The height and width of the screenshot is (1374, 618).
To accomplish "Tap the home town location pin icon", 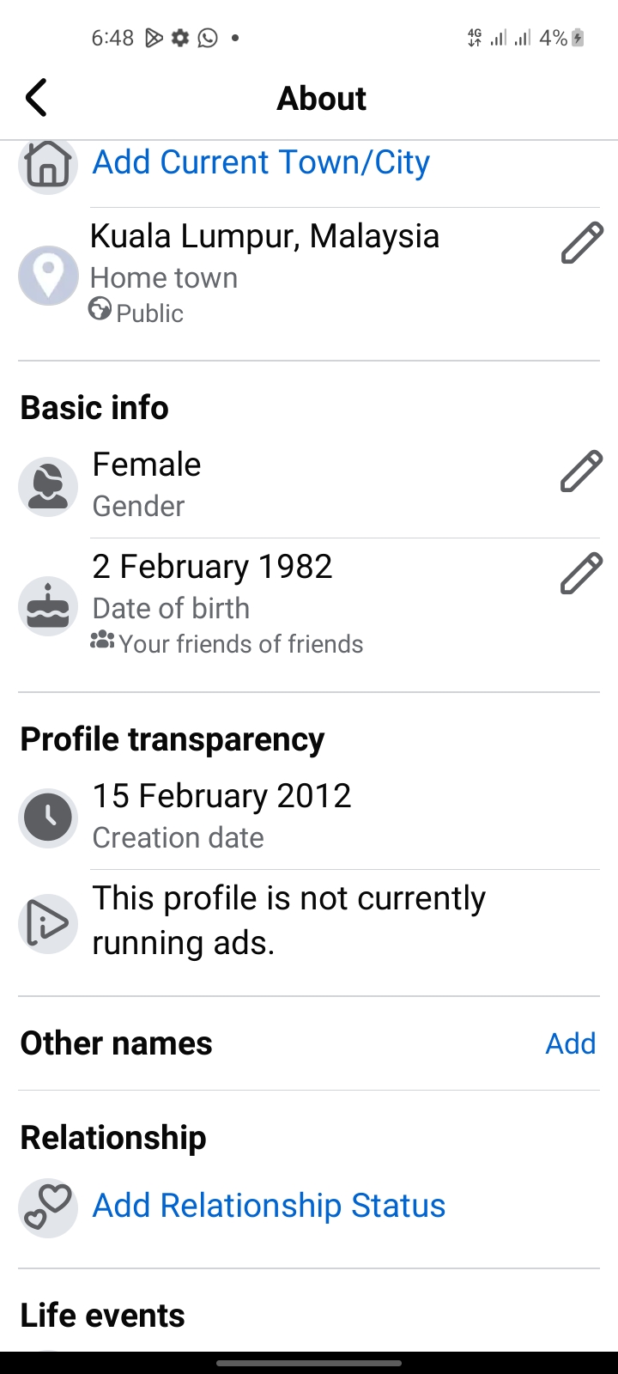I will coord(48,276).
